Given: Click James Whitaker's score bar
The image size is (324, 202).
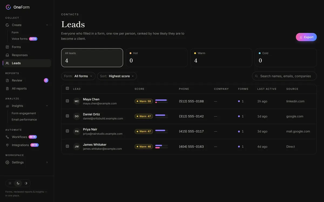Looking at the screenshot, I should pyautogui.click(x=161, y=147).
